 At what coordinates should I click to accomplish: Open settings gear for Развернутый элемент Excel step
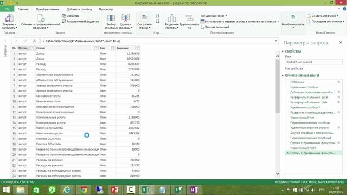click(338, 97)
